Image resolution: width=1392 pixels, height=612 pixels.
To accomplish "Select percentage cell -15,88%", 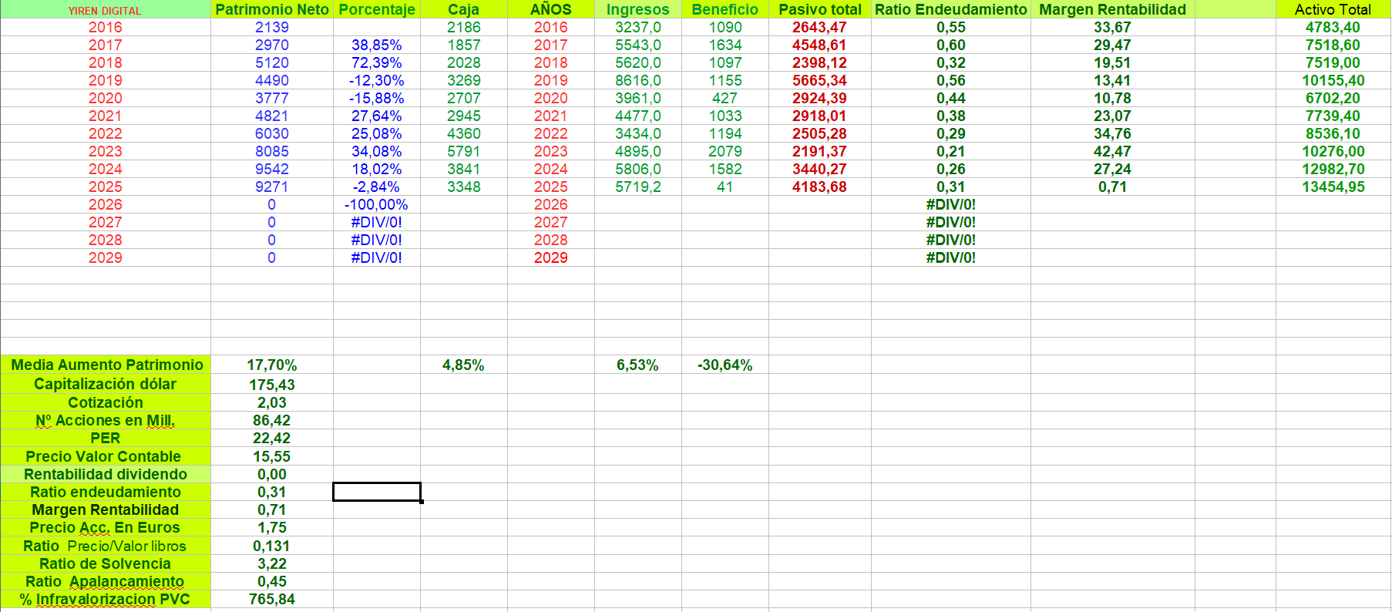I will 377,99.
